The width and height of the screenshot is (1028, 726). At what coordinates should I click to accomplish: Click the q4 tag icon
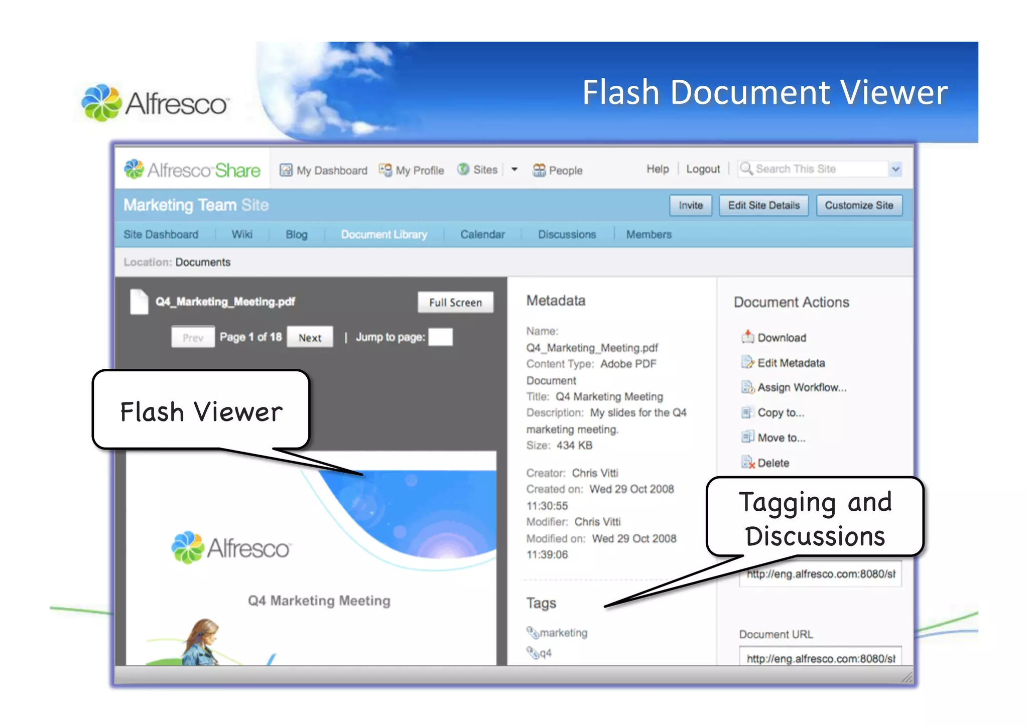click(x=532, y=652)
